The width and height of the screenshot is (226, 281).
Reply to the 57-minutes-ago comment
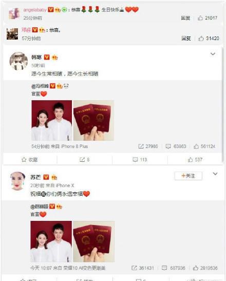click(x=186, y=39)
